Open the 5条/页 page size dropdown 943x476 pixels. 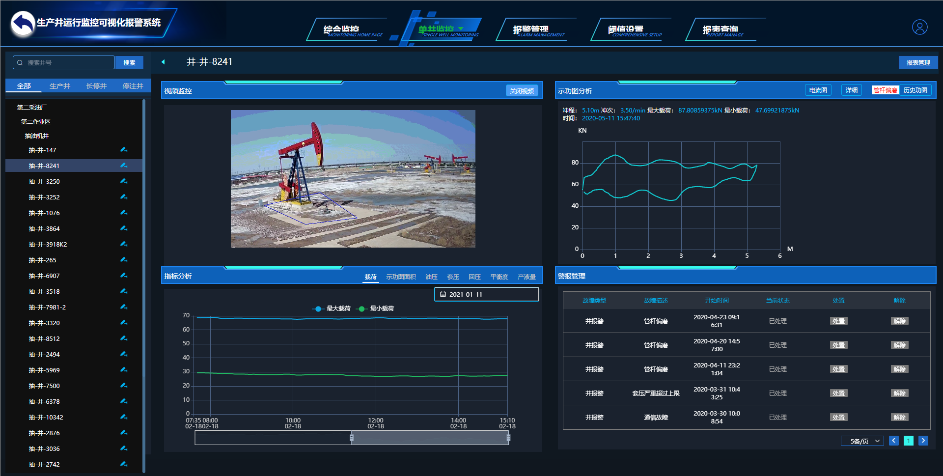coord(862,441)
